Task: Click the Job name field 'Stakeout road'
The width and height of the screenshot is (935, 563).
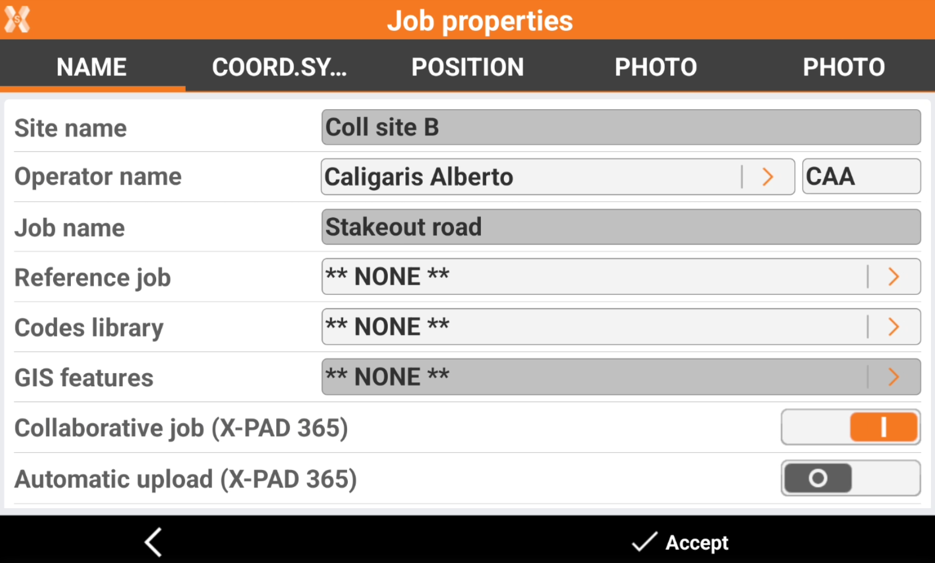Action: pyautogui.click(x=620, y=227)
